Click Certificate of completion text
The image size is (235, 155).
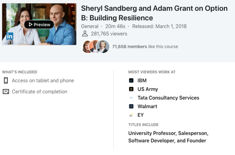[x=39, y=92]
